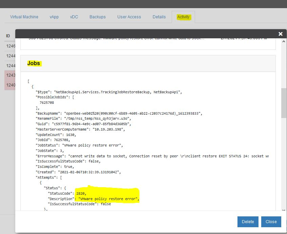Click the Jobs section heading
The image size is (287, 234).
(x=34, y=63)
